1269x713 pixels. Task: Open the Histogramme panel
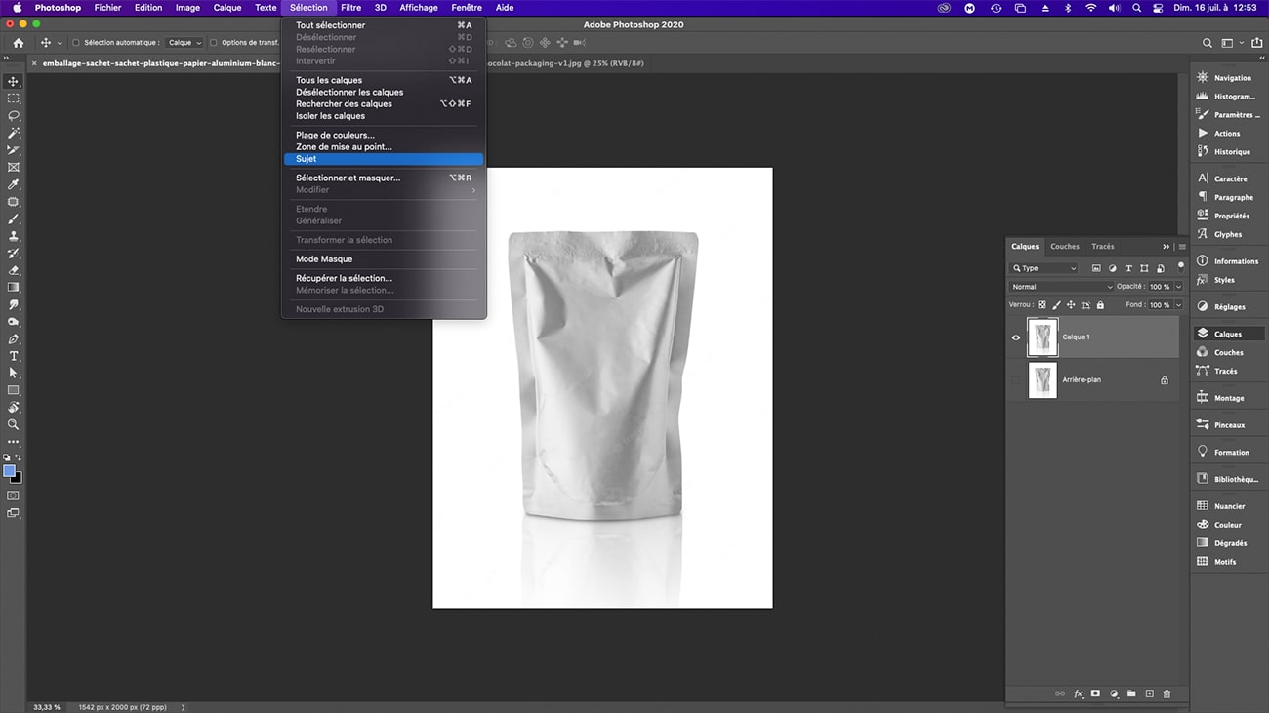click(x=1228, y=96)
